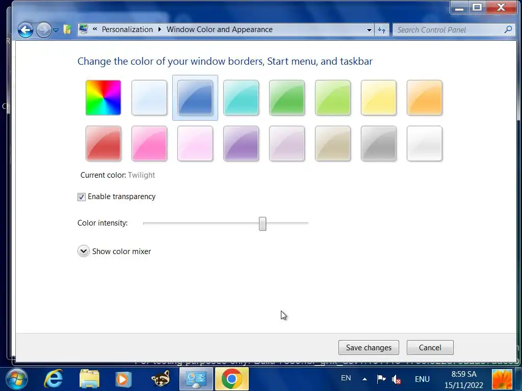
Task: Switch to Control Panel taskbar button
Action: tap(196, 379)
